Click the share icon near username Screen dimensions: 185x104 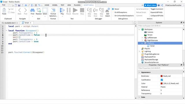(x=162, y=5)
